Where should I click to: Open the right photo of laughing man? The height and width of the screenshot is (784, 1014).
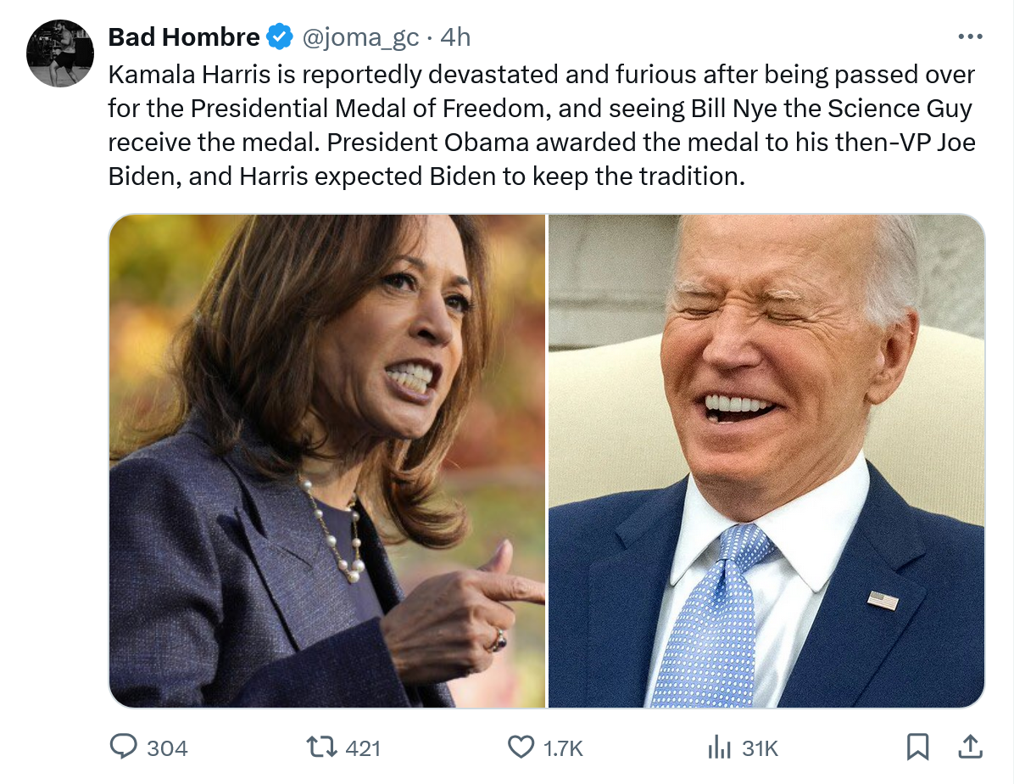(766, 461)
